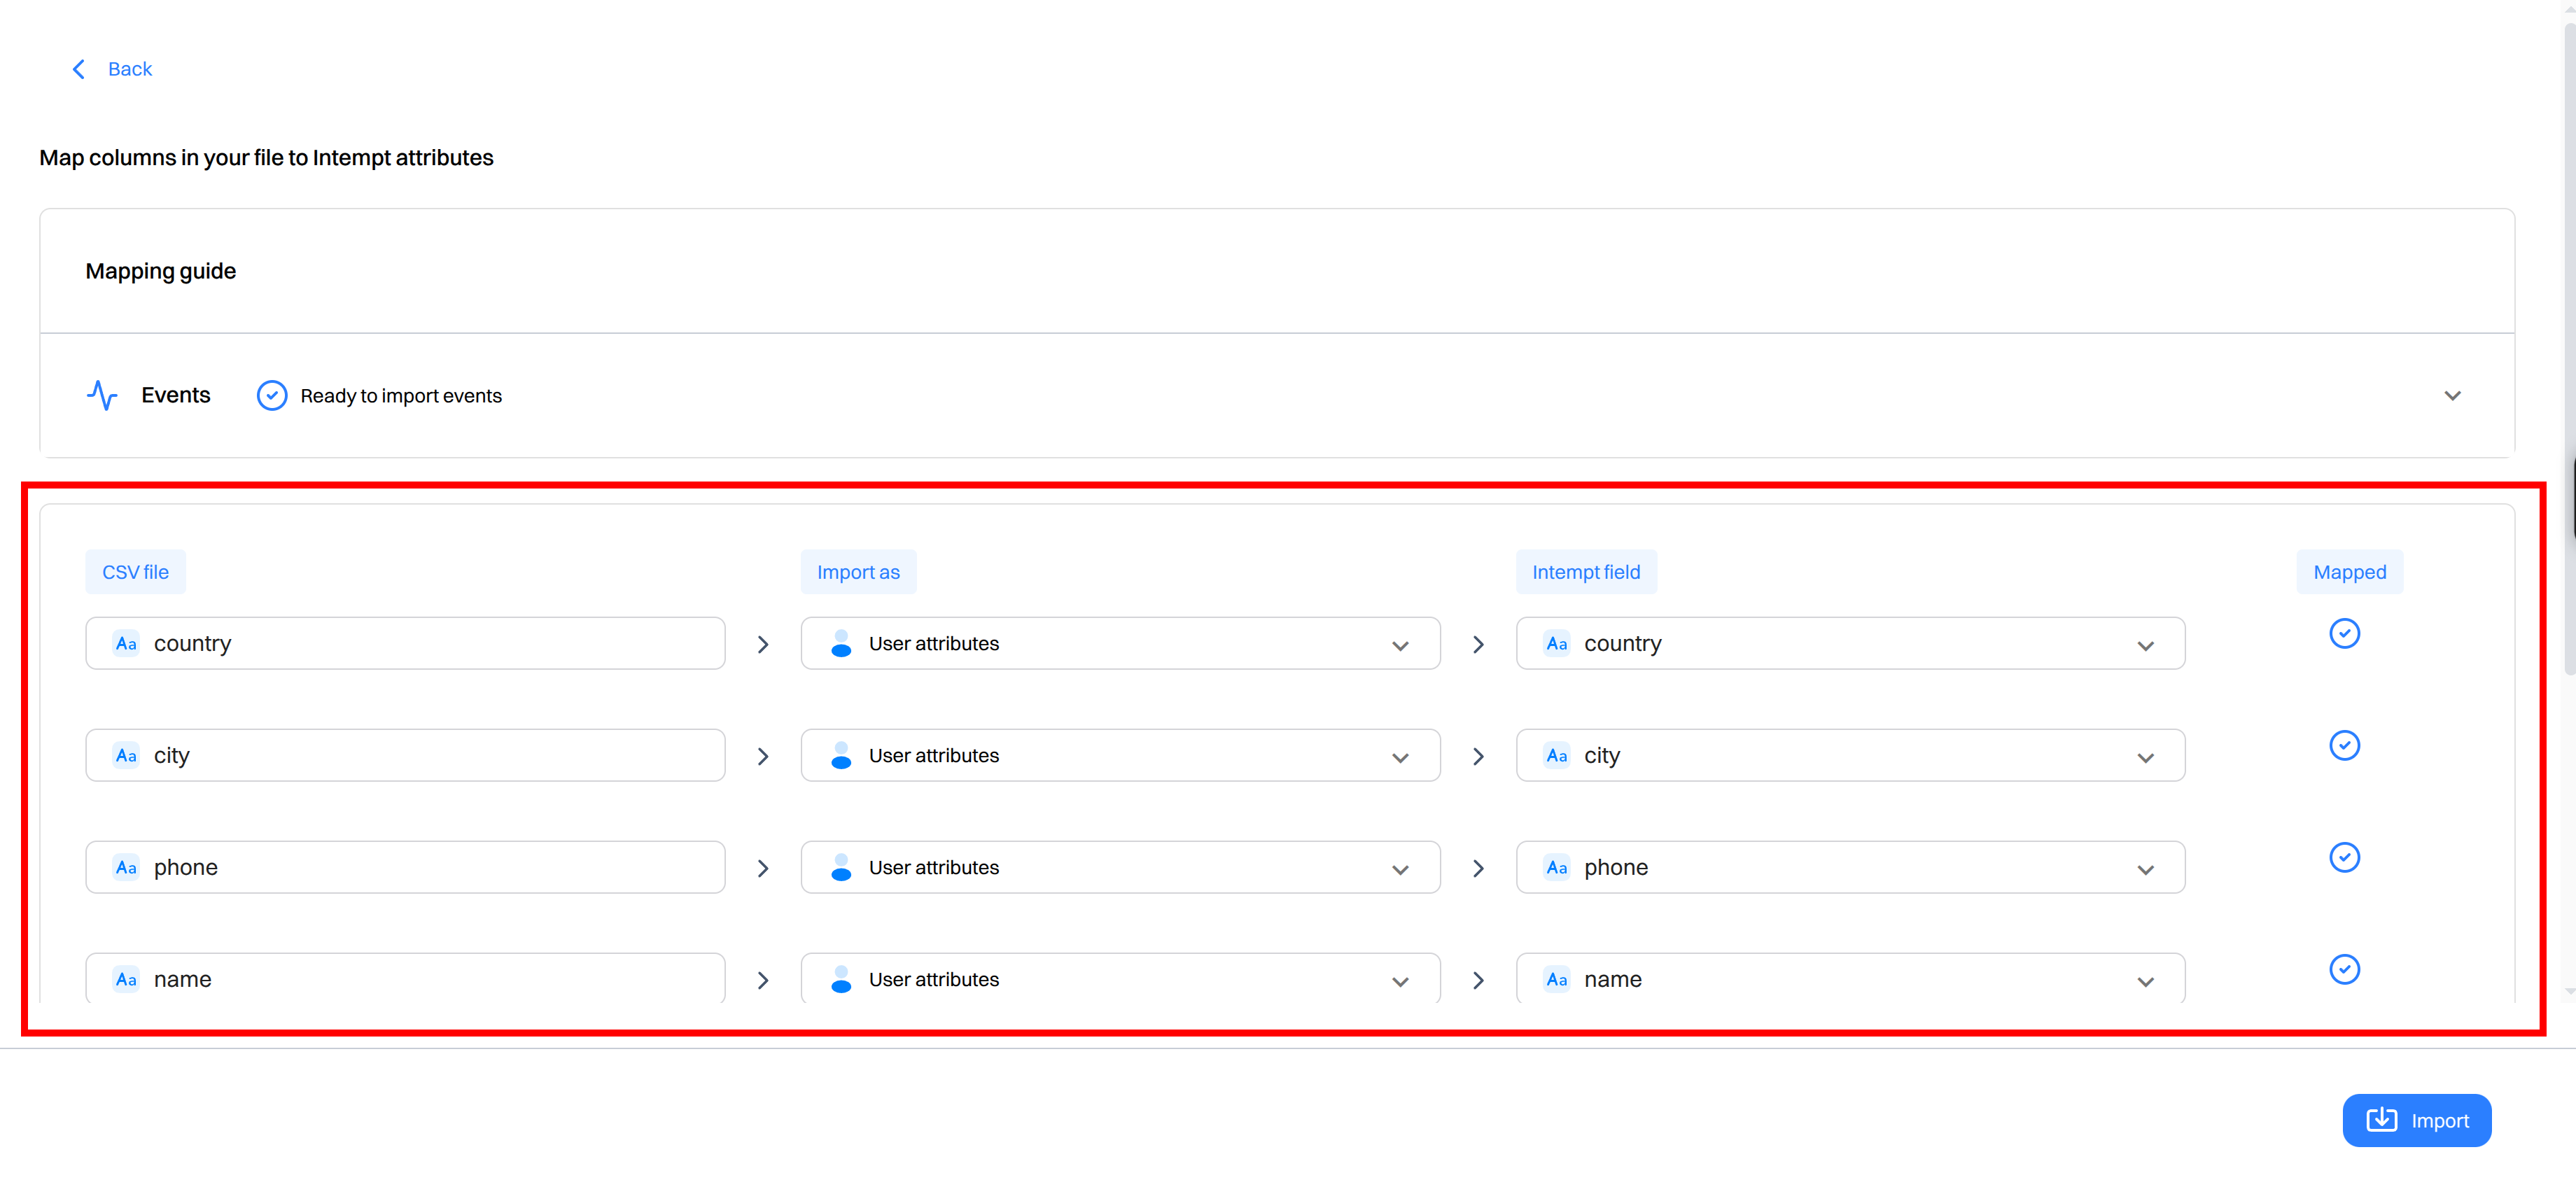The width and height of the screenshot is (2576, 1187).
Task: Click the user icon in country Import as
Action: [841, 643]
